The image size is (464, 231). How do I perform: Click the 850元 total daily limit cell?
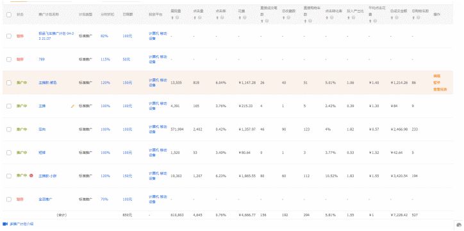tap(128, 215)
